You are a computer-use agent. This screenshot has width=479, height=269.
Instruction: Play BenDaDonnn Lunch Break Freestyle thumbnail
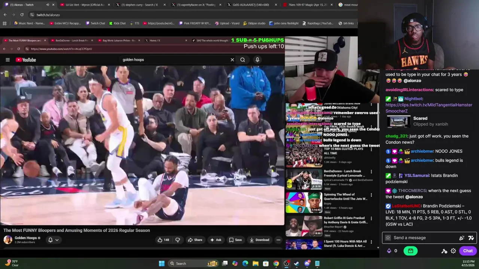click(304, 179)
